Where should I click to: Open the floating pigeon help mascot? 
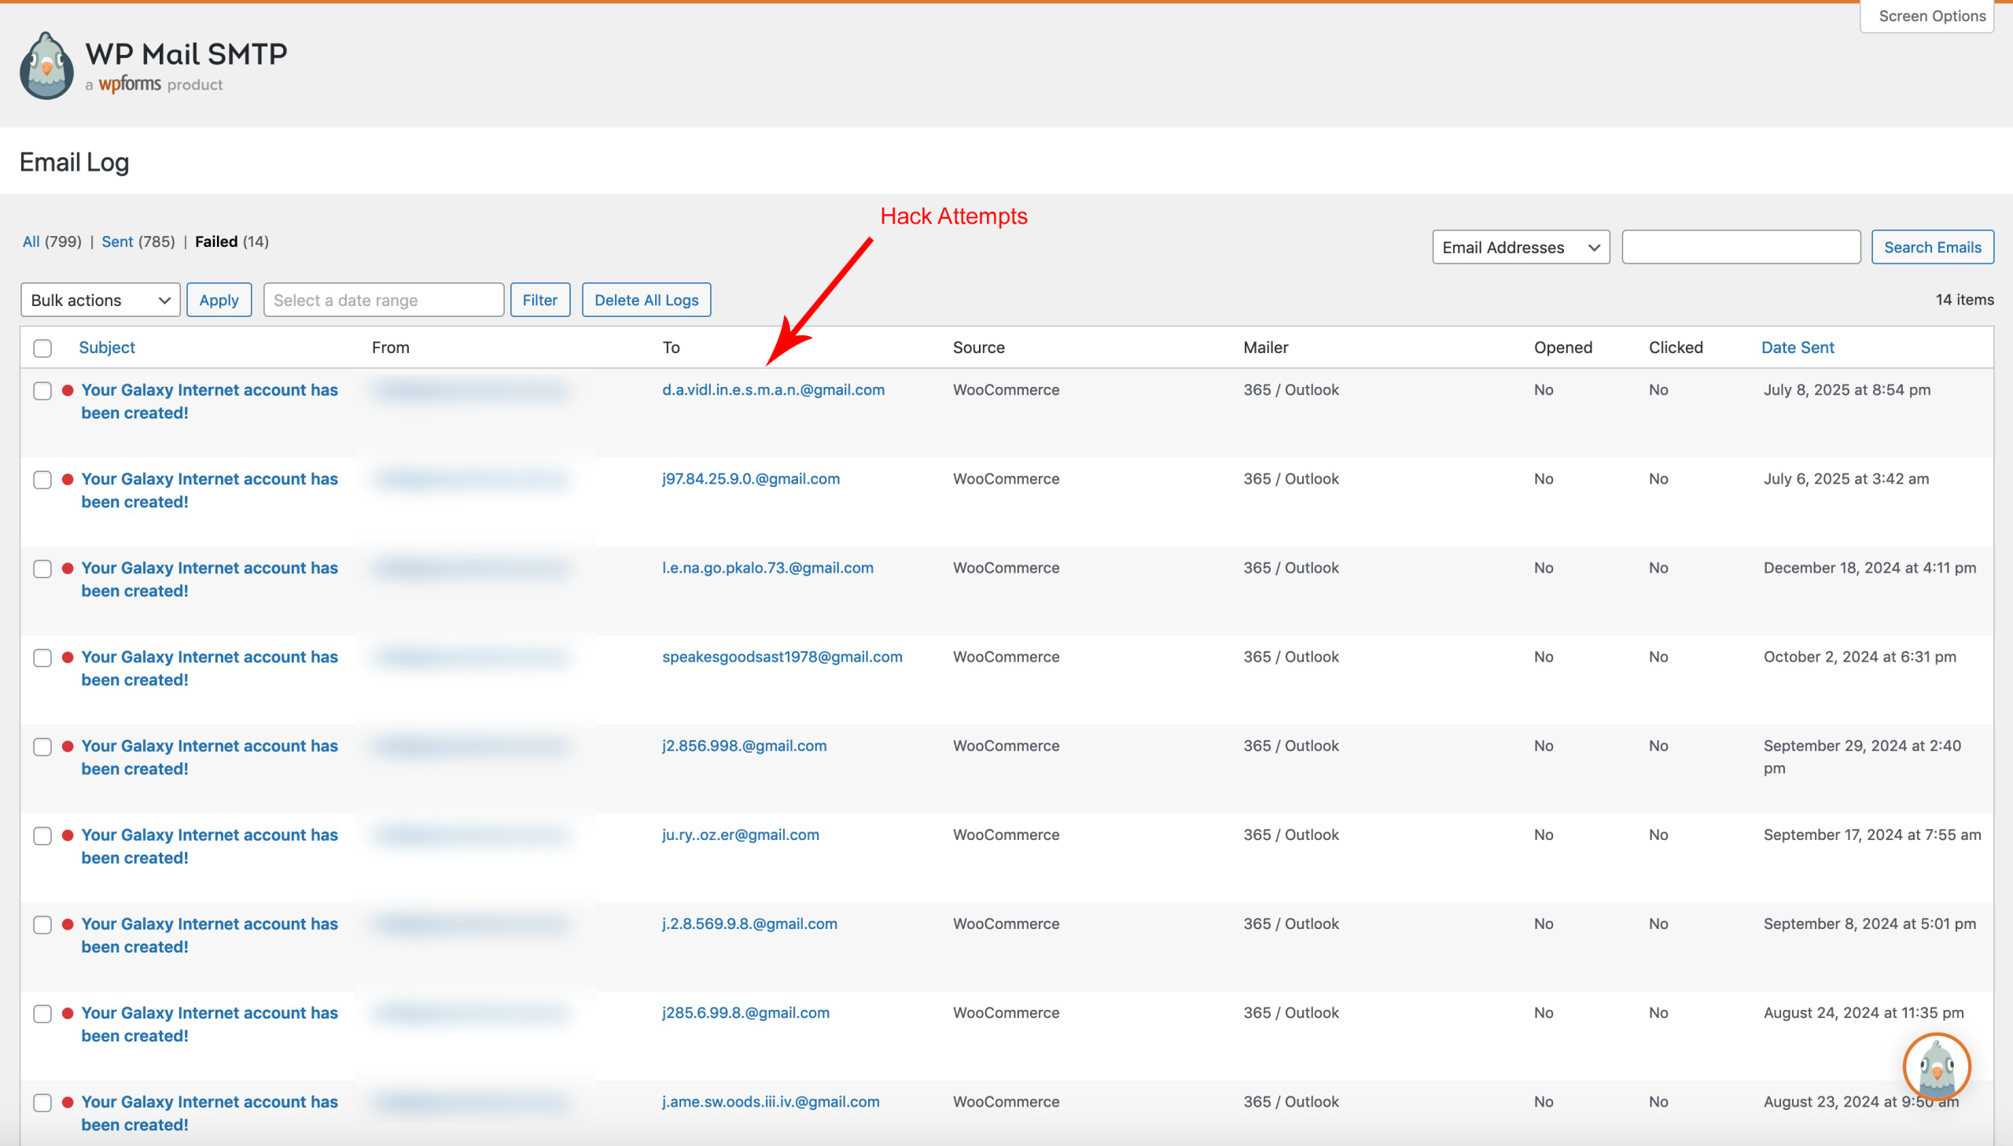[1936, 1067]
